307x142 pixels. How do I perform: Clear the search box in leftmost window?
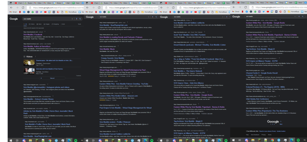tap(72, 19)
